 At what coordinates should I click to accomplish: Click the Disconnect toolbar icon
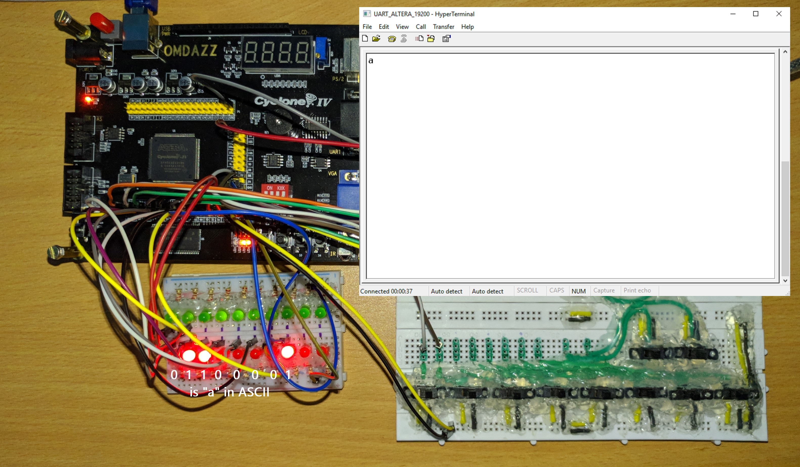pyautogui.click(x=404, y=38)
